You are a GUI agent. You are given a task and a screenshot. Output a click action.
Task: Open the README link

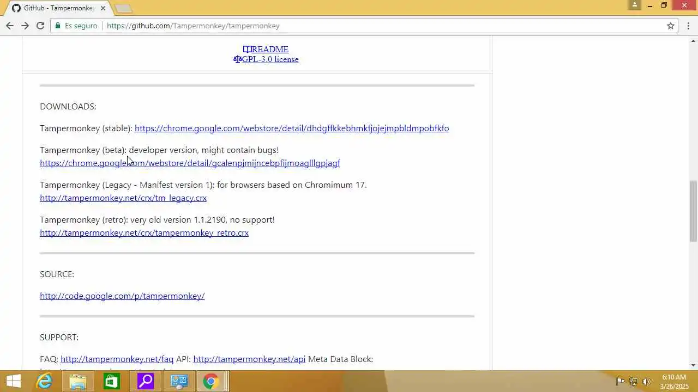click(266, 49)
